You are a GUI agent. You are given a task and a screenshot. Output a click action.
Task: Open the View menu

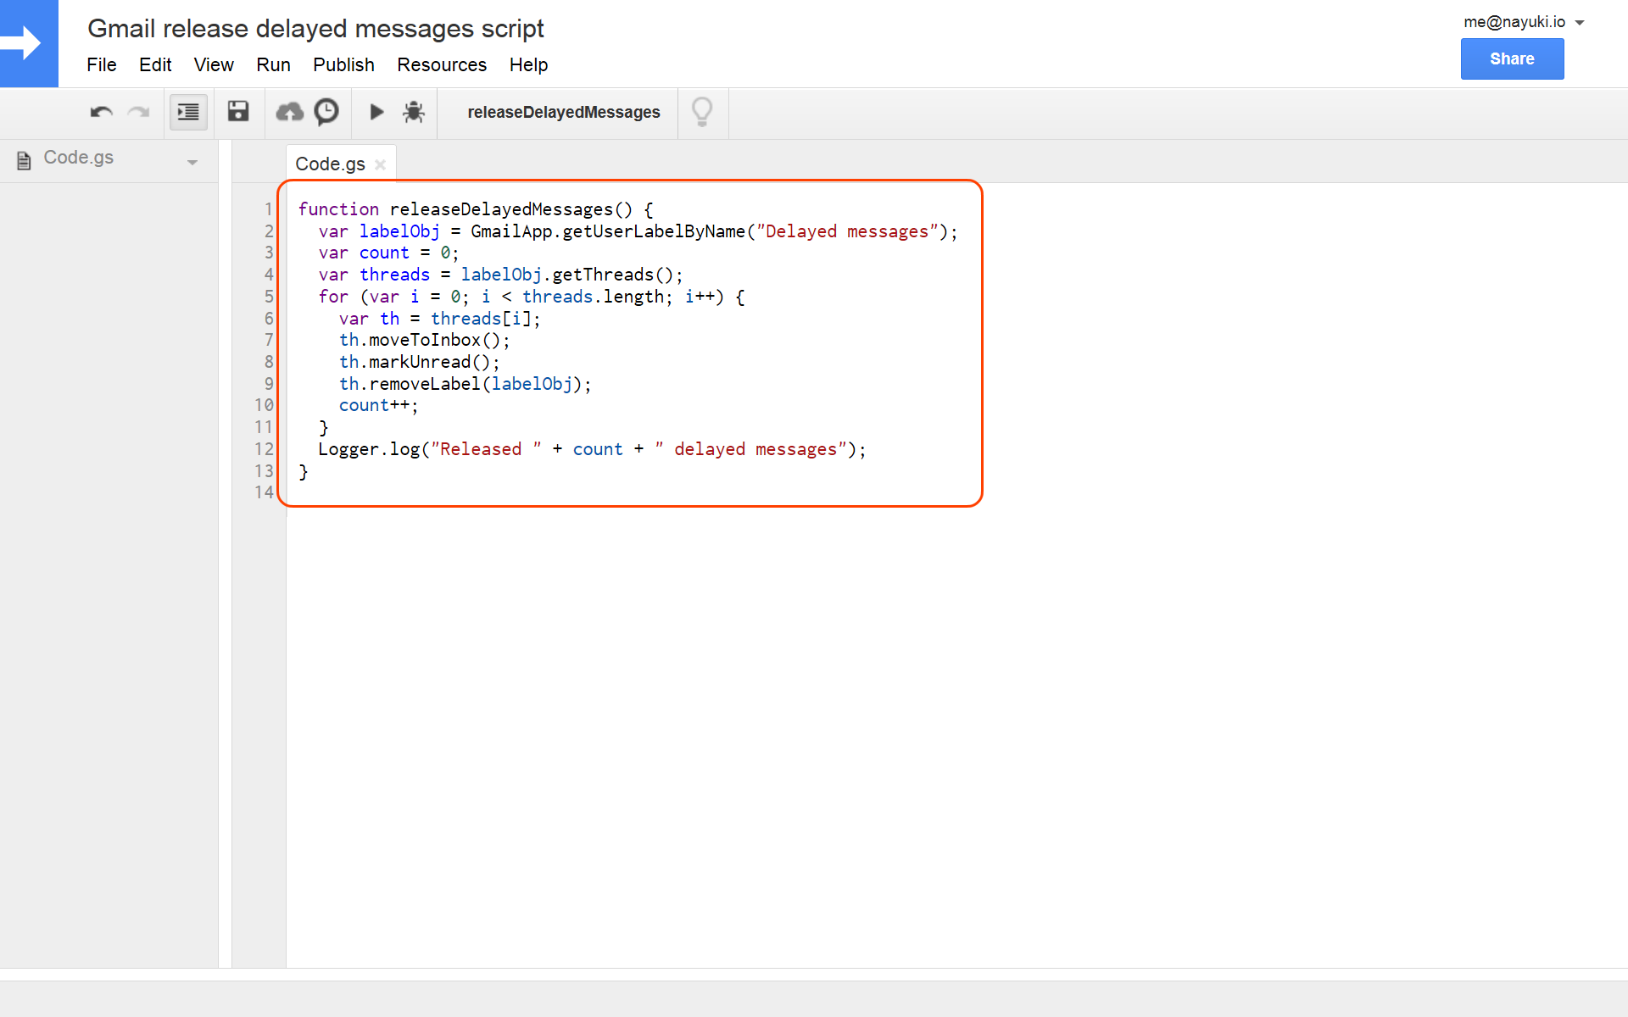point(214,65)
